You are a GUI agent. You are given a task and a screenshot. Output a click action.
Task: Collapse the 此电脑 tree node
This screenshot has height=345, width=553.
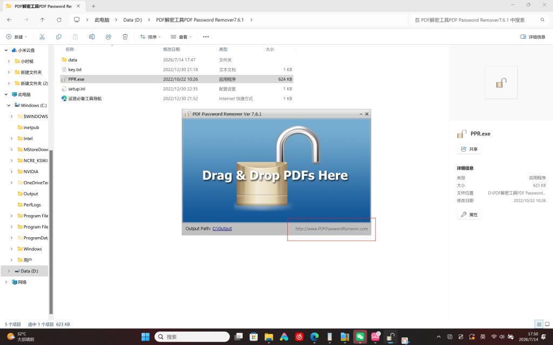(6, 94)
